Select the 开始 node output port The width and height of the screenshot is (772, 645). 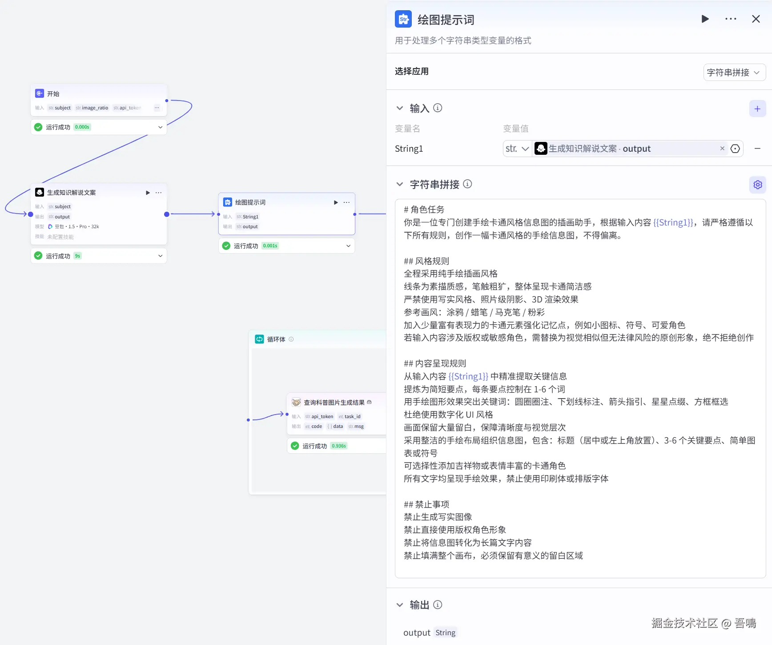(x=167, y=101)
